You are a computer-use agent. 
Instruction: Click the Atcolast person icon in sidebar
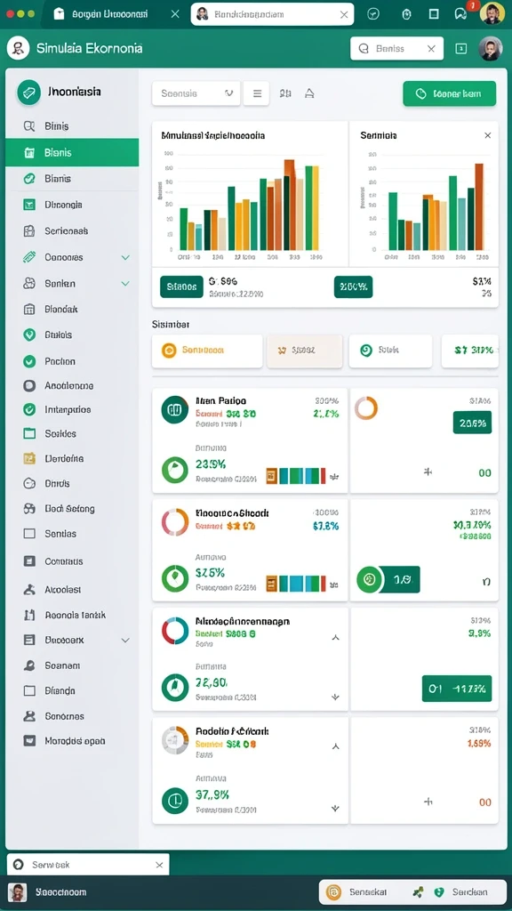29,589
